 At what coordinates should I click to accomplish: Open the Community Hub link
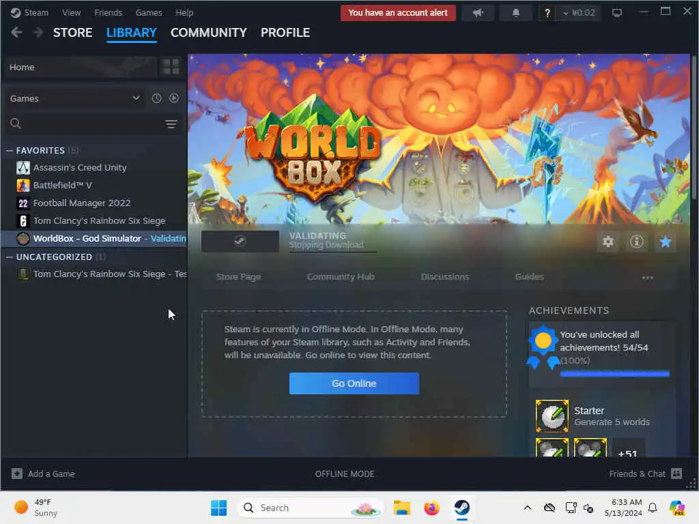[x=341, y=277]
